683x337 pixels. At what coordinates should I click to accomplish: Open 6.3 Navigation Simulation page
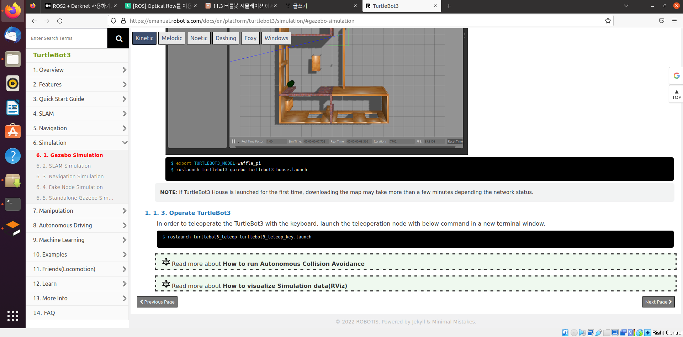(70, 177)
